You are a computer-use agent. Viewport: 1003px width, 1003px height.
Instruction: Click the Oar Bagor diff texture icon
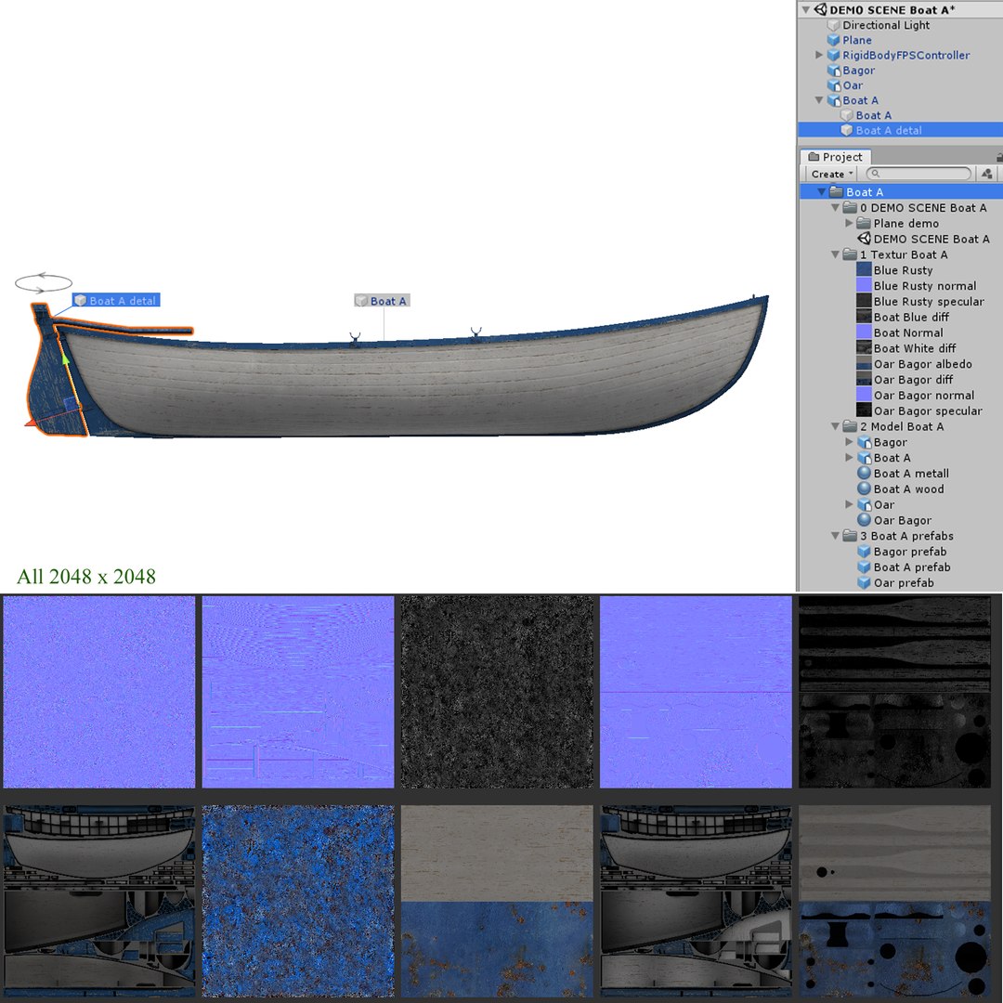pyautogui.click(x=864, y=379)
